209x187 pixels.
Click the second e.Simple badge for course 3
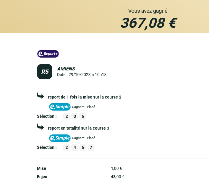[x=60, y=138]
